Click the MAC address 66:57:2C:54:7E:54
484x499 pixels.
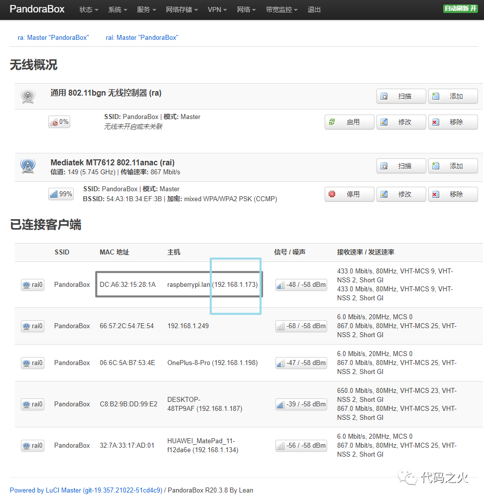(126, 326)
